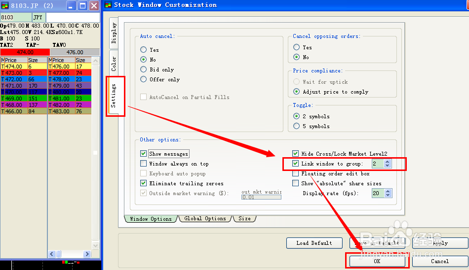Click the display rate fps field
Viewport: 469px width, 270px height.
click(378, 193)
